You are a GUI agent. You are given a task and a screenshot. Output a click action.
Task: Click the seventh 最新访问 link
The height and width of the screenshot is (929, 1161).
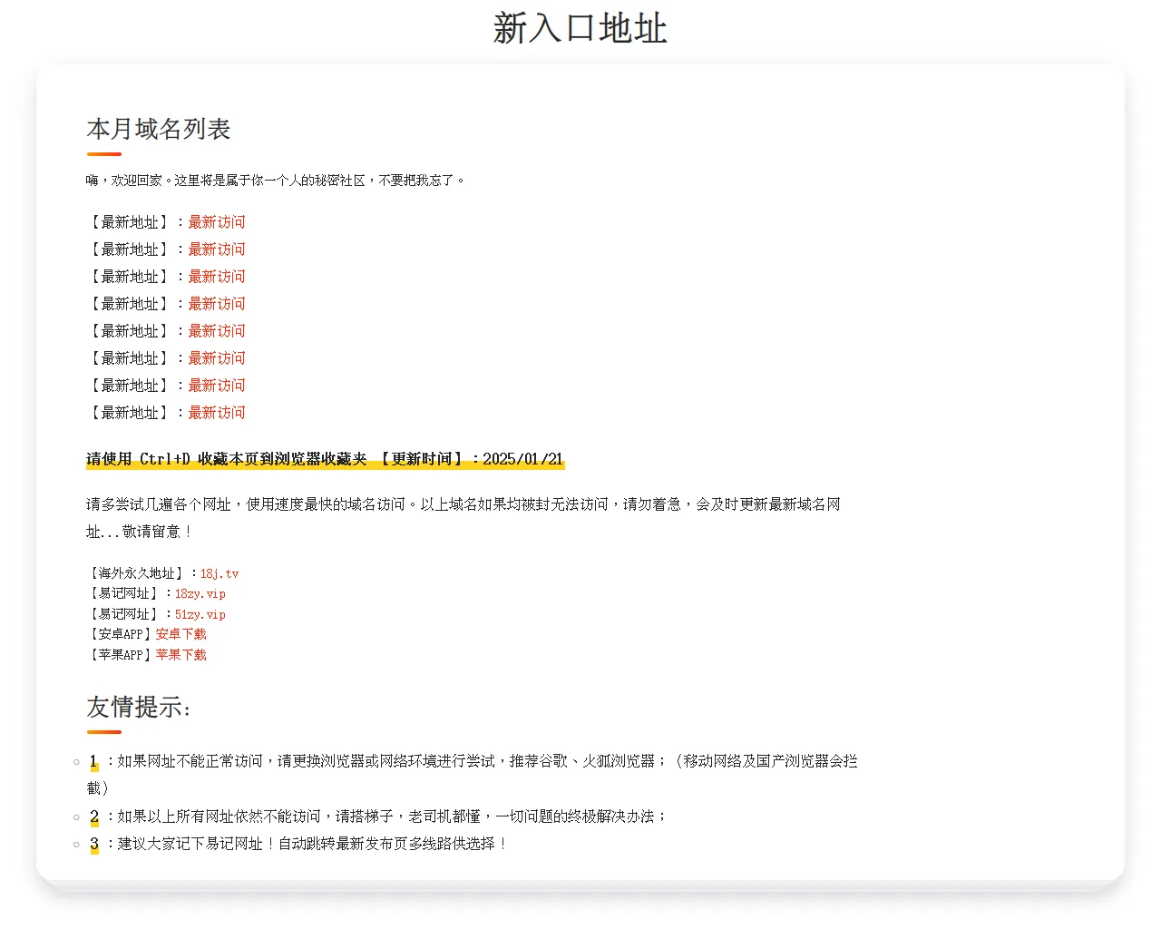216,386
